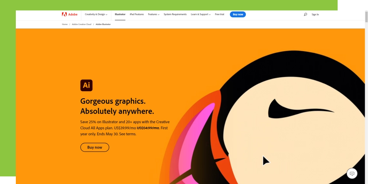Expand the Features dropdown menu
Image resolution: width=368 pixels, height=184 pixels.
point(154,14)
